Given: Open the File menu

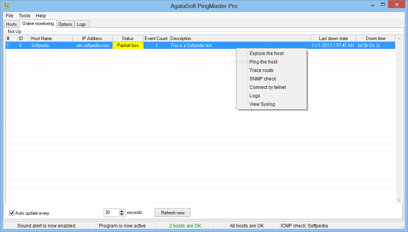Looking at the screenshot, I should pos(10,15).
